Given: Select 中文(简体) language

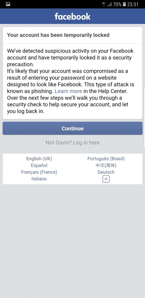Looking at the screenshot, I should 106,165.
